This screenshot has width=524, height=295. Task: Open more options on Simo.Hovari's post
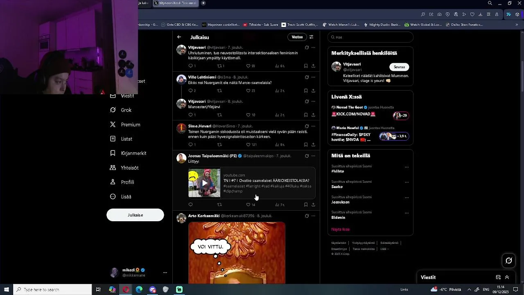point(313,126)
